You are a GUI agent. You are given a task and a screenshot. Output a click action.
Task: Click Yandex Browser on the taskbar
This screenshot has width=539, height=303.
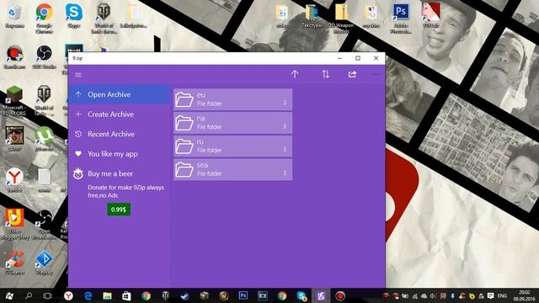pyautogui.click(x=68, y=295)
